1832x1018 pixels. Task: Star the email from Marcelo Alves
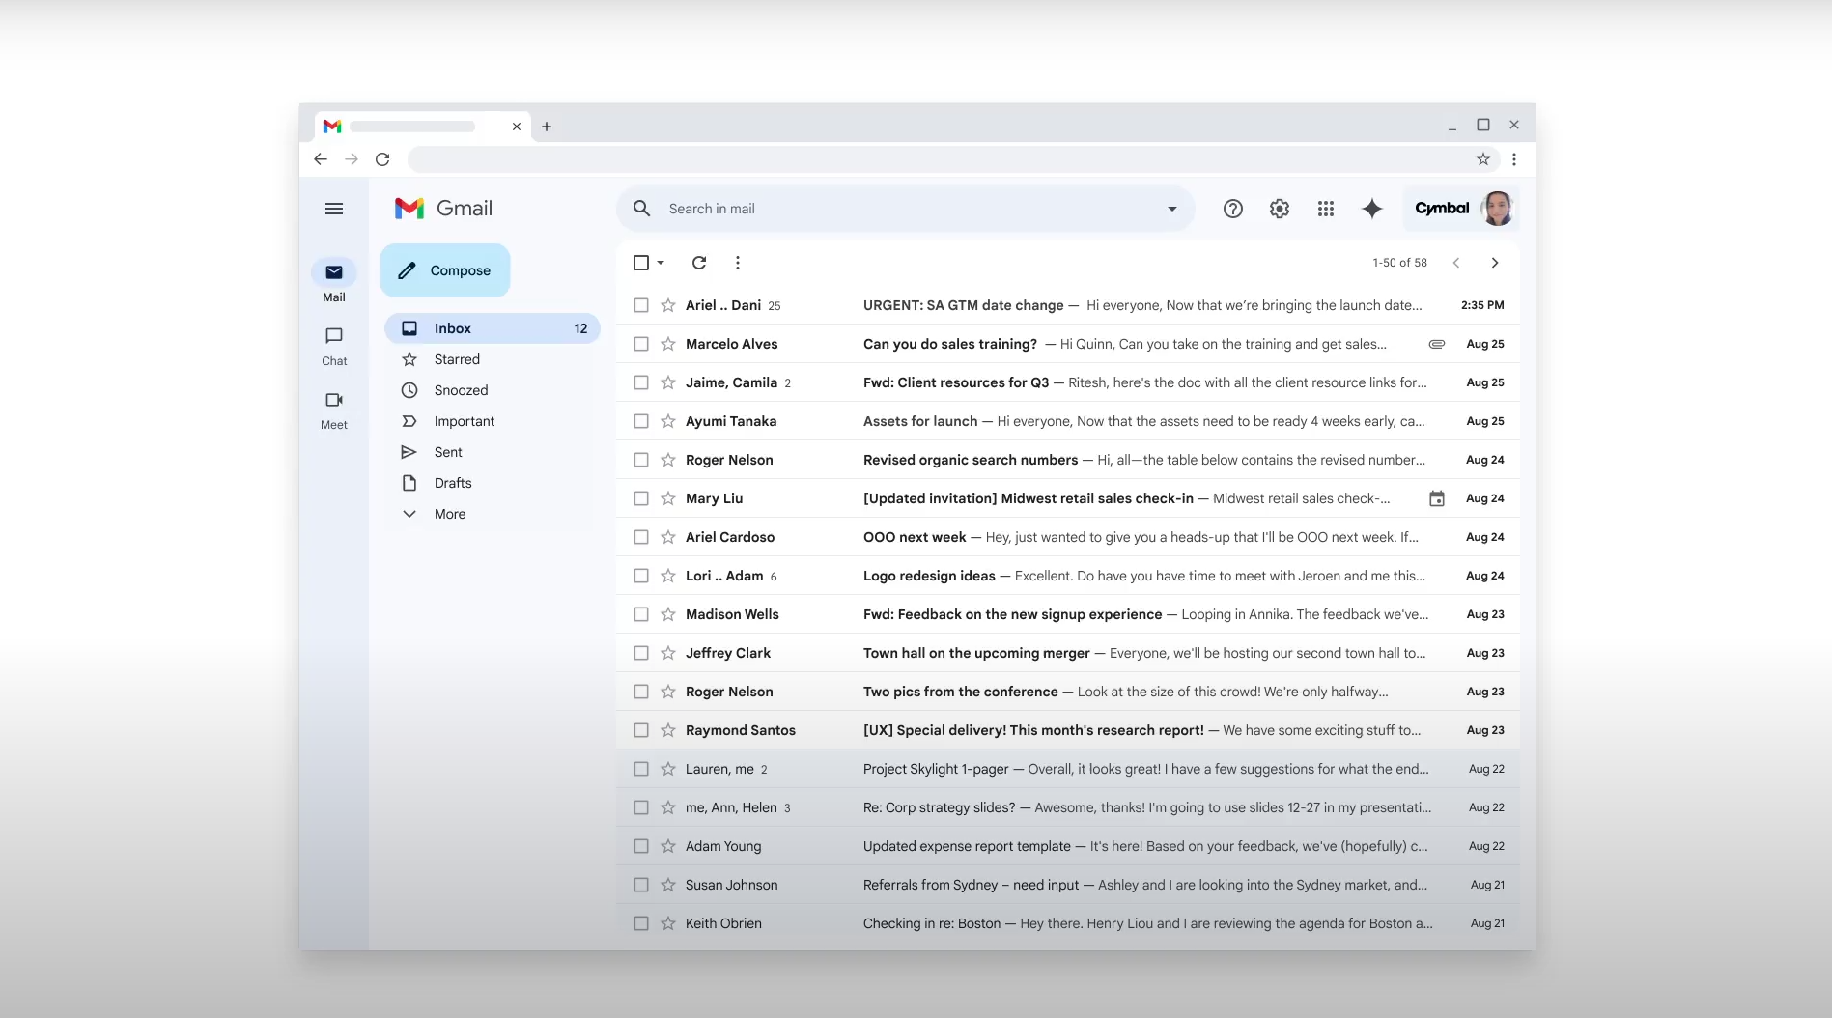[668, 344]
